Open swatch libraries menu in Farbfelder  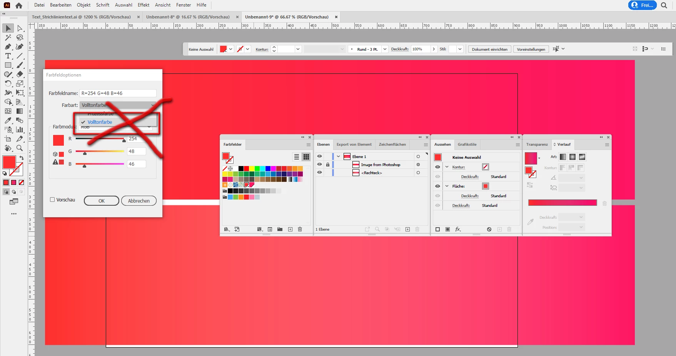227,230
